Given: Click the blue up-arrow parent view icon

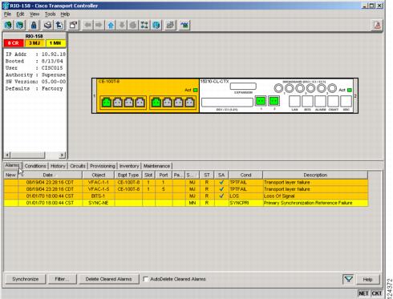Looking at the screenshot, I should (x=111, y=25).
